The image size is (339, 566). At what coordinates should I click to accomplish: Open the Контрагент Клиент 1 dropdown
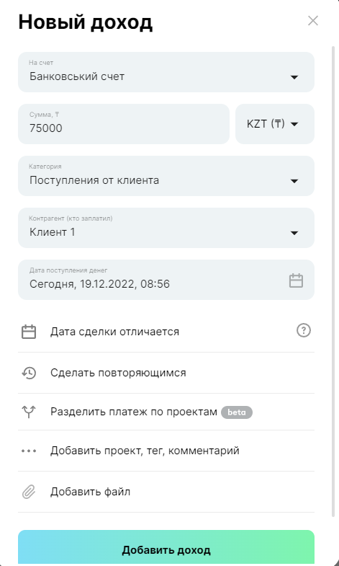point(166,228)
